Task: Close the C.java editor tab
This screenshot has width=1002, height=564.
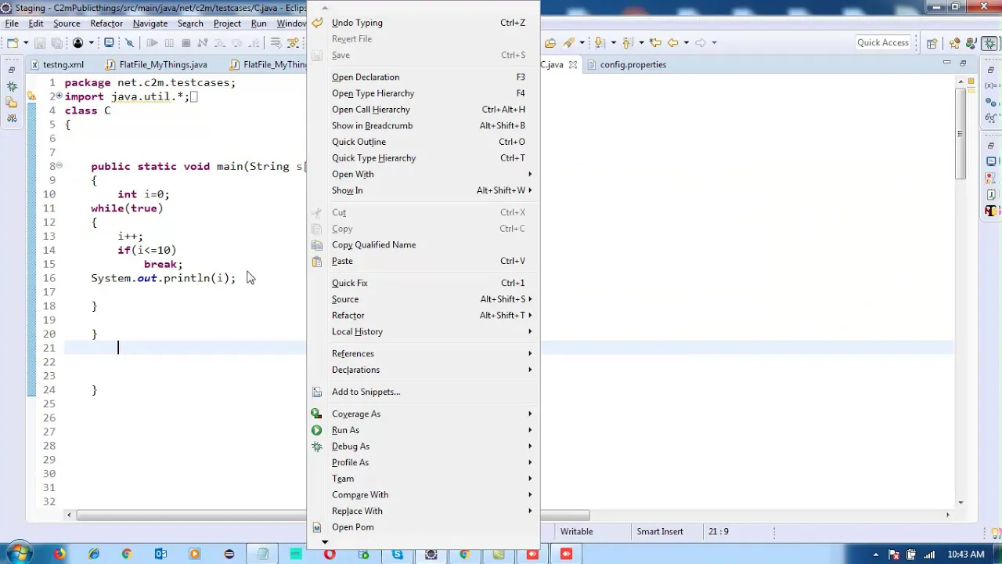Action: point(573,65)
